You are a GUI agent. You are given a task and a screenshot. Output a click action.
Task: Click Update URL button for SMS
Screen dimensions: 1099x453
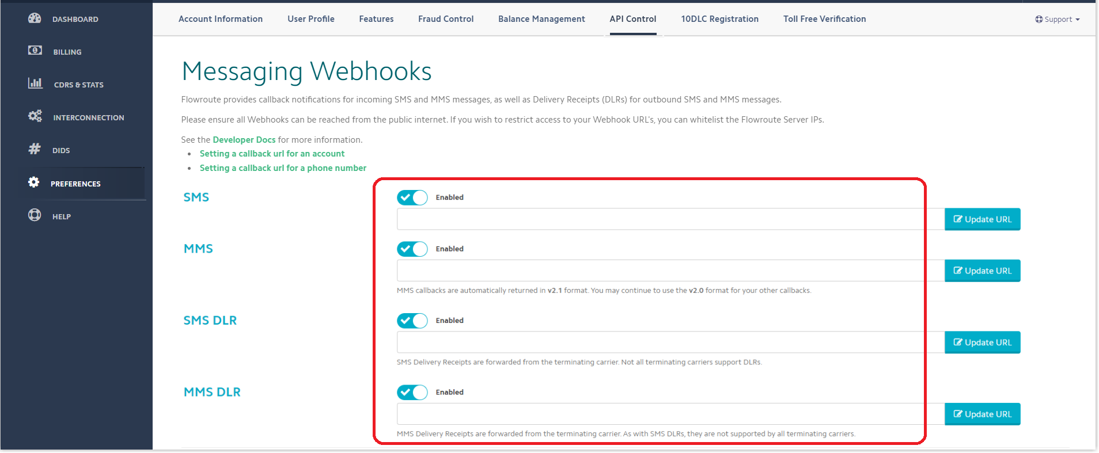[x=982, y=219]
